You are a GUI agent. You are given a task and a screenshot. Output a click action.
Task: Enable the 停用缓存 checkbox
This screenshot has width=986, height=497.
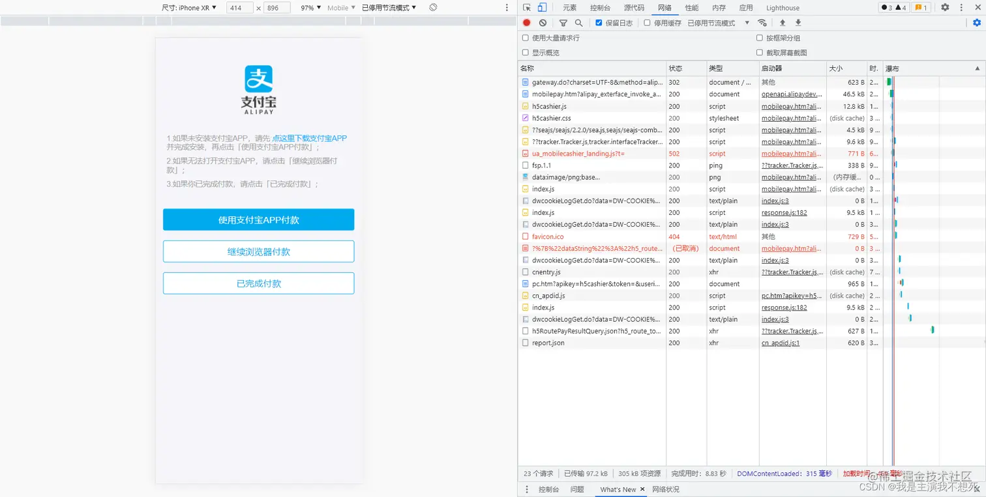click(x=647, y=23)
